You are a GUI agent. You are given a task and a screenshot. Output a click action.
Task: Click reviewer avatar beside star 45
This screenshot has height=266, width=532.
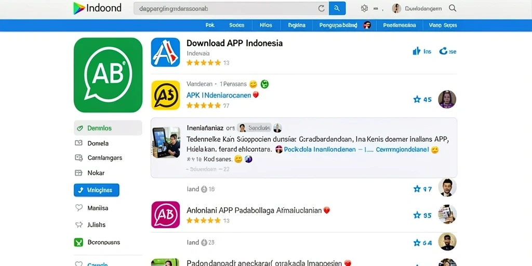click(x=447, y=99)
